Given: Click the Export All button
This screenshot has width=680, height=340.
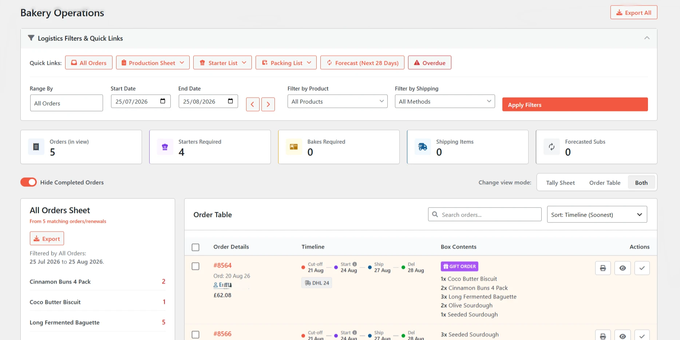Looking at the screenshot, I should 633,12.
